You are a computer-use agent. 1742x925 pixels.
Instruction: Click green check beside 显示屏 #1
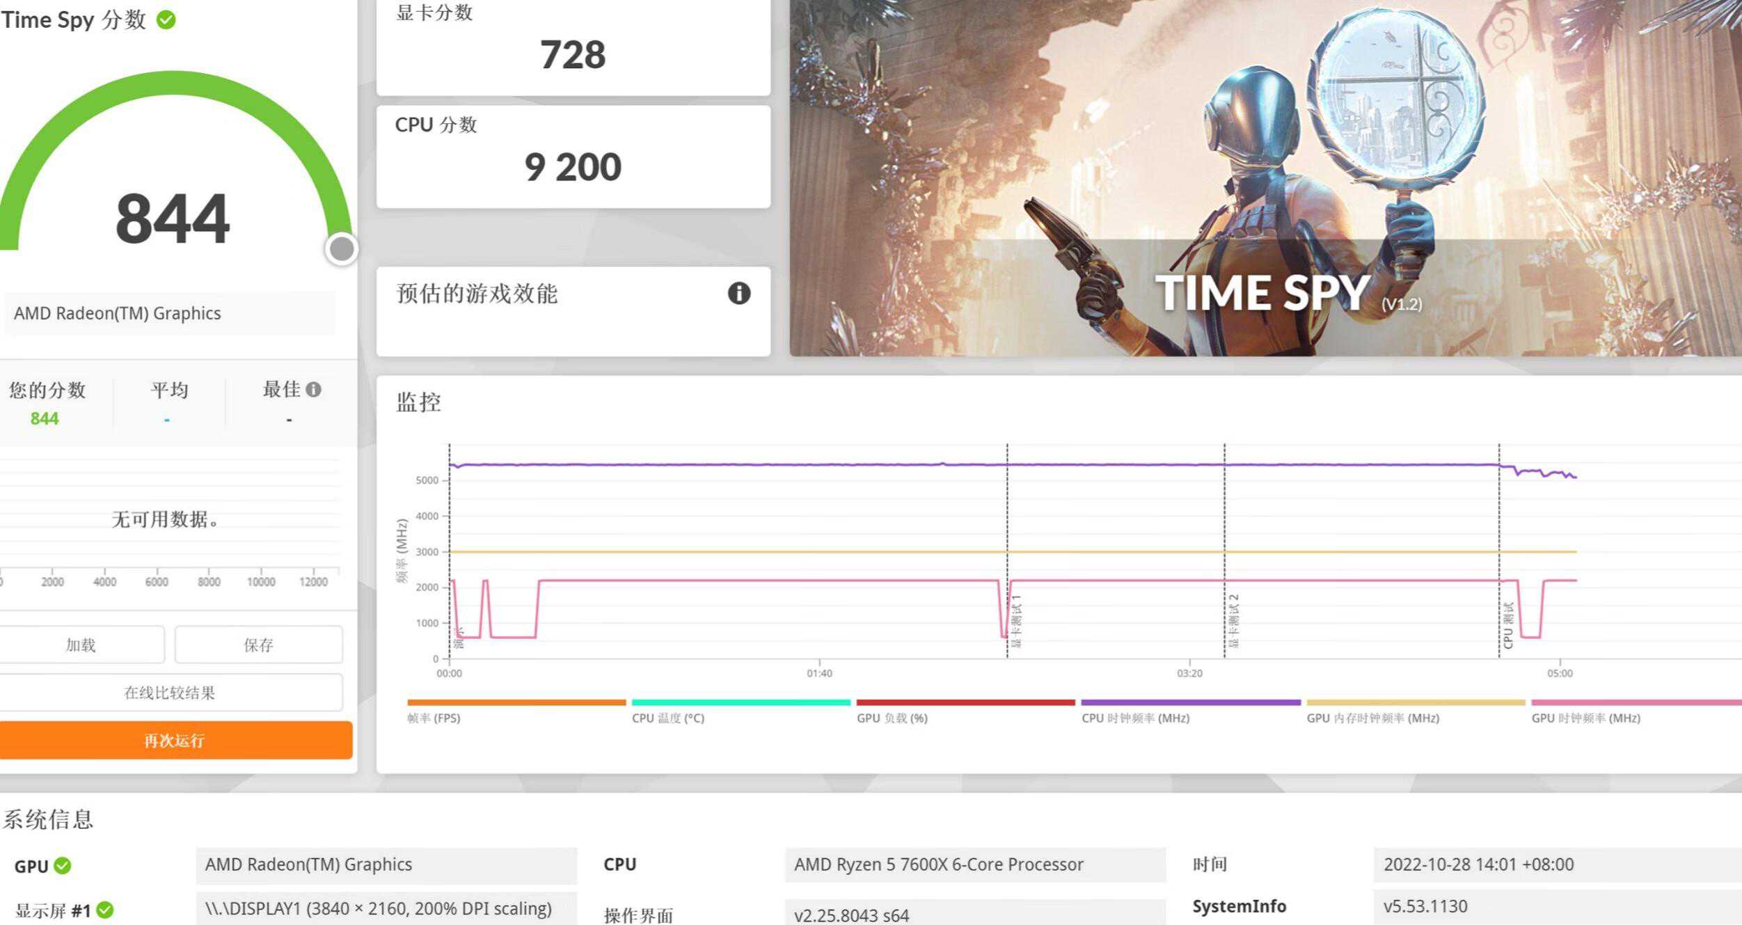pyautogui.click(x=105, y=910)
